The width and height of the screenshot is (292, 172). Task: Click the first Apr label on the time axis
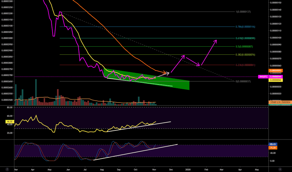33,169
